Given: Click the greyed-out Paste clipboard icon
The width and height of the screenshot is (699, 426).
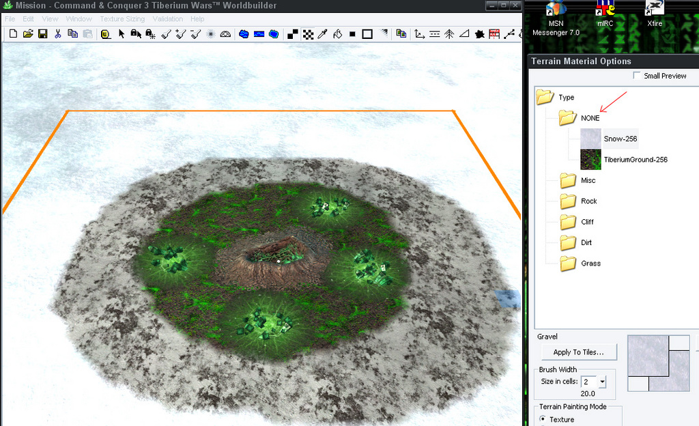Looking at the screenshot, I should [x=88, y=34].
